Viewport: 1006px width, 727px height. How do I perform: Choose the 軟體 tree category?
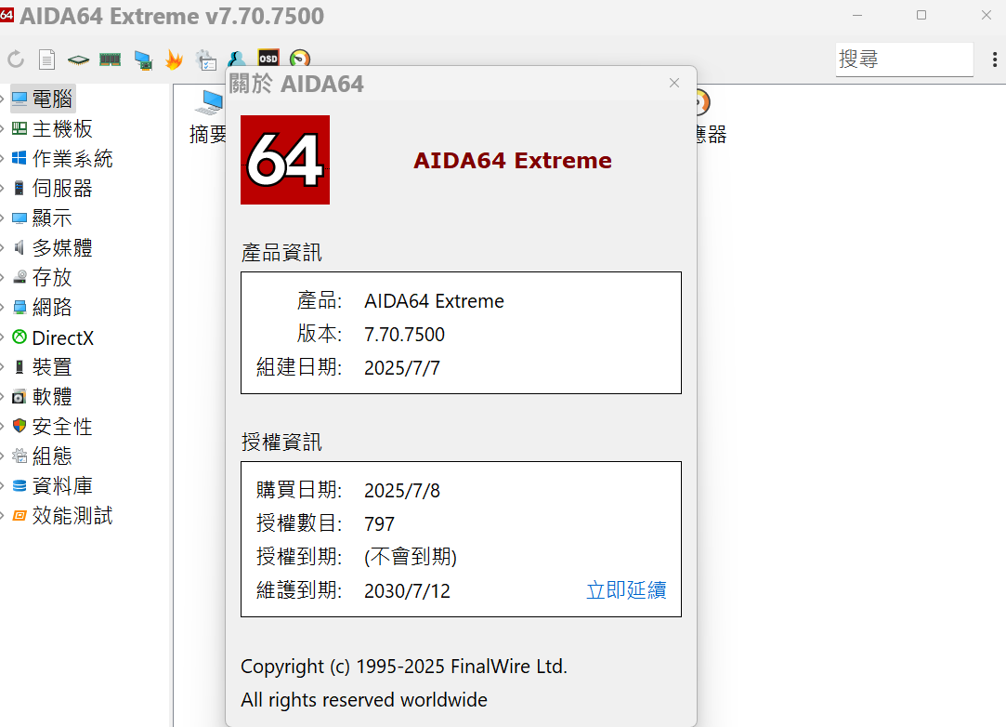(43, 396)
